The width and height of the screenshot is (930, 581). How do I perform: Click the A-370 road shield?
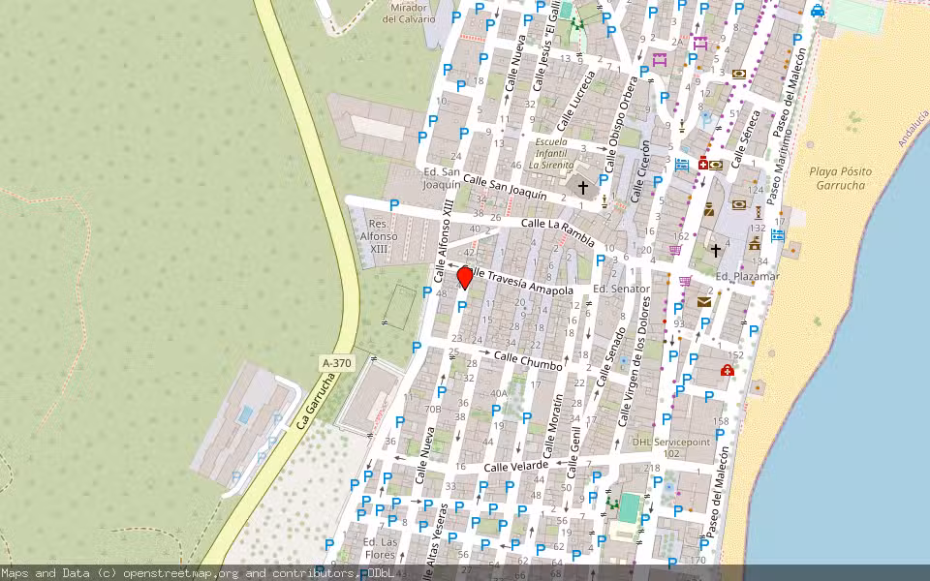pyautogui.click(x=337, y=363)
